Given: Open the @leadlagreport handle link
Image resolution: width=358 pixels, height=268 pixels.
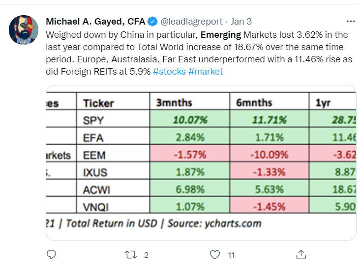Looking at the screenshot, I should pyautogui.click(x=192, y=22).
